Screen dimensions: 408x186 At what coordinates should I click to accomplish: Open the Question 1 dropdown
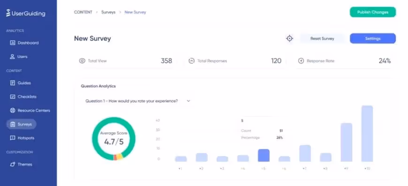[x=138, y=101]
